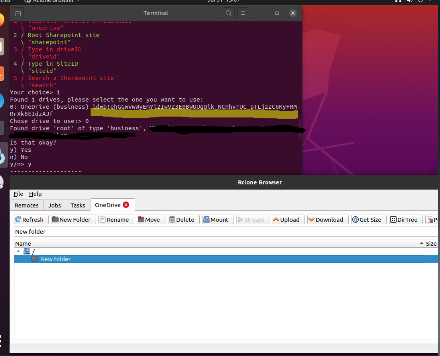The image size is (440, 356).
Task: Open the File menu in Rclone Browser
Action: tap(18, 194)
